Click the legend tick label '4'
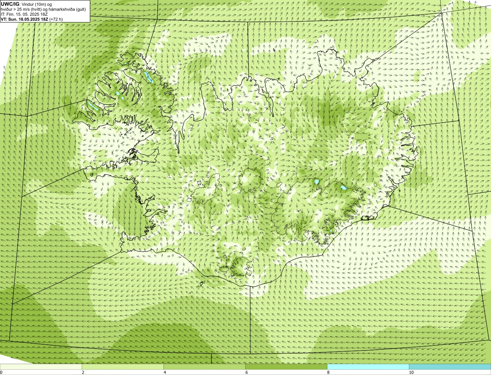The width and height of the screenshot is (491, 375). 165,372
